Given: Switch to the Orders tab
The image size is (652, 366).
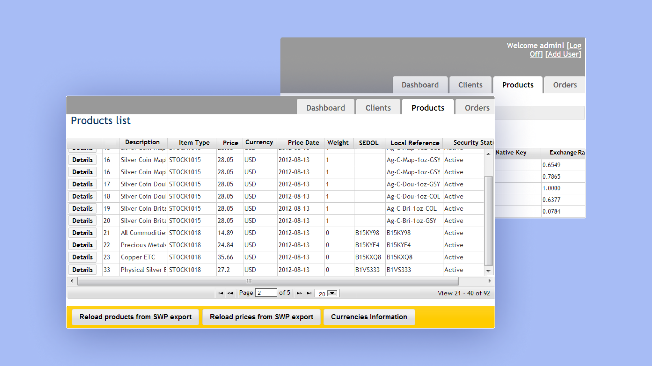Looking at the screenshot, I should click(x=477, y=107).
